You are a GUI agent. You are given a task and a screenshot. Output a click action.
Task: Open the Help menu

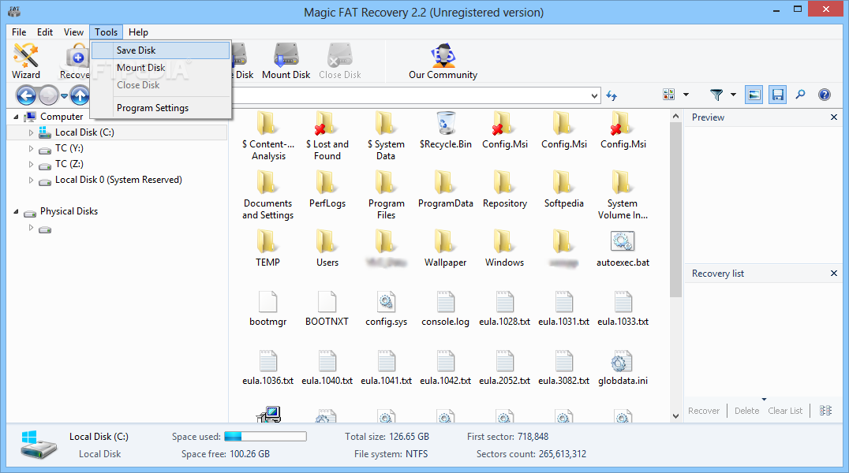pyautogui.click(x=138, y=32)
